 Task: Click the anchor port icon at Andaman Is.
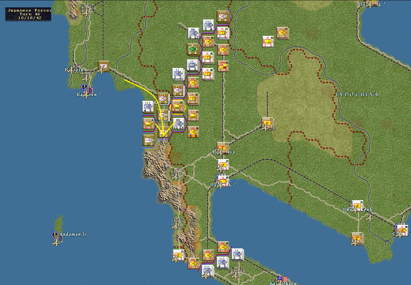(x=55, y=235)
